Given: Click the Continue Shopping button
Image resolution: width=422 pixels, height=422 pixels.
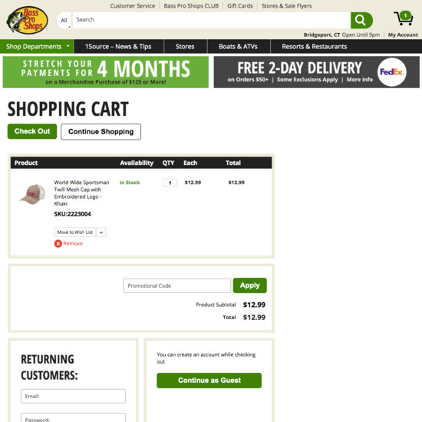Looking at the screenshot, I should tap(101, 132).
